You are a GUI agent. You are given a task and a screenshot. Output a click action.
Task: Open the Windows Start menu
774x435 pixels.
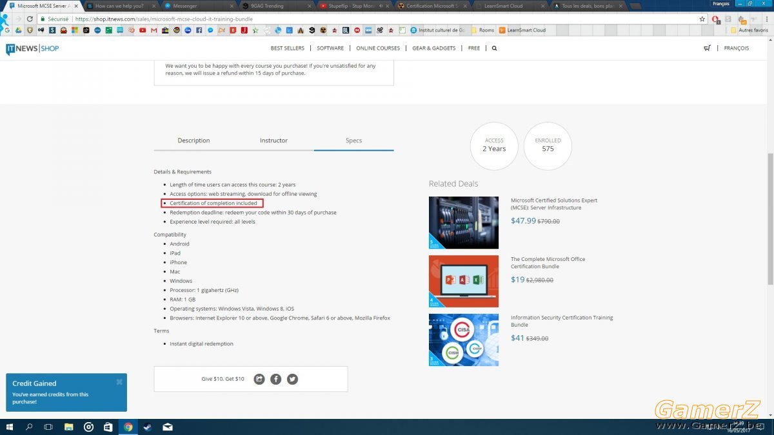[x=10, y=427]
